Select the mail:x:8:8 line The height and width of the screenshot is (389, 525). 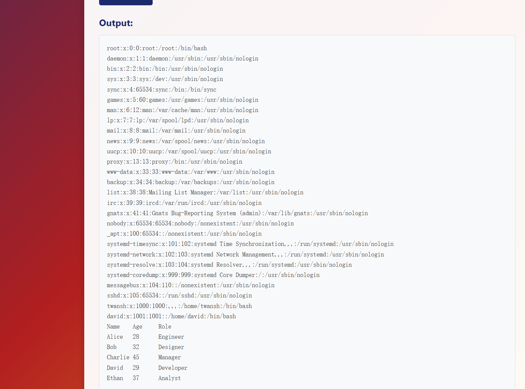coord(176,131)
